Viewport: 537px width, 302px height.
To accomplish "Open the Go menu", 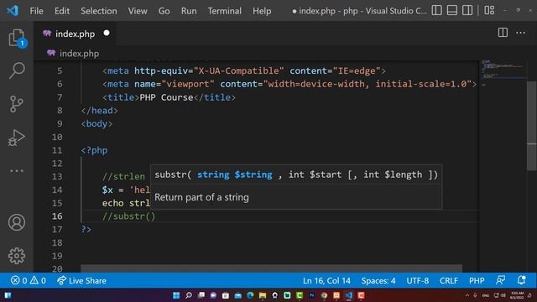I will click(x=164, y=11).
